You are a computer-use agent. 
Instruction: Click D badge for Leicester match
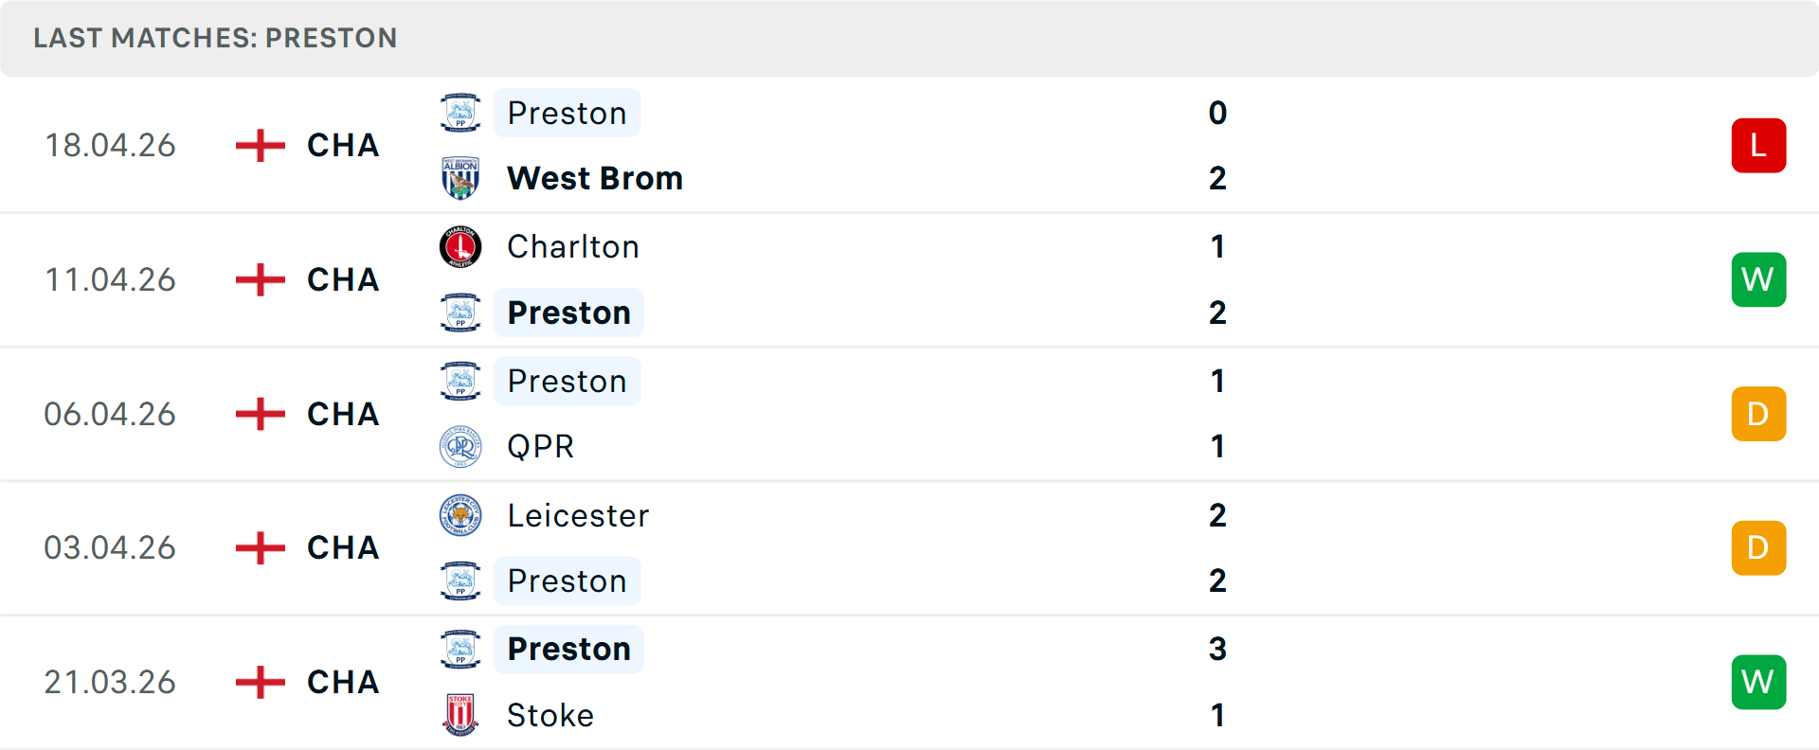point(1758,548)
